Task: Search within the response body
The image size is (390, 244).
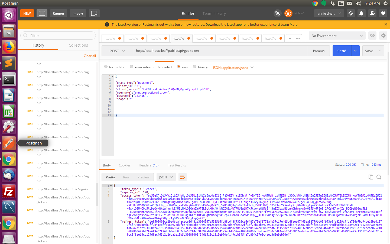Action: (x=379, y=177)
